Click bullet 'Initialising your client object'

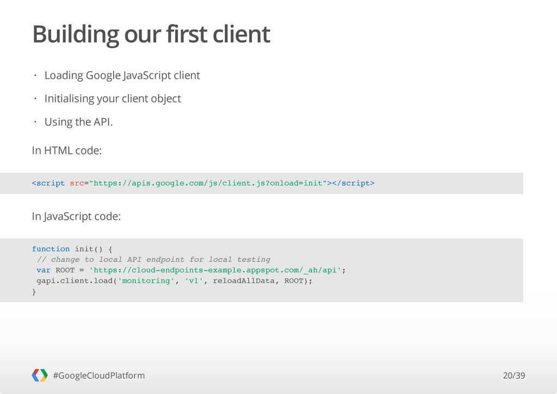tap(113, 98)
